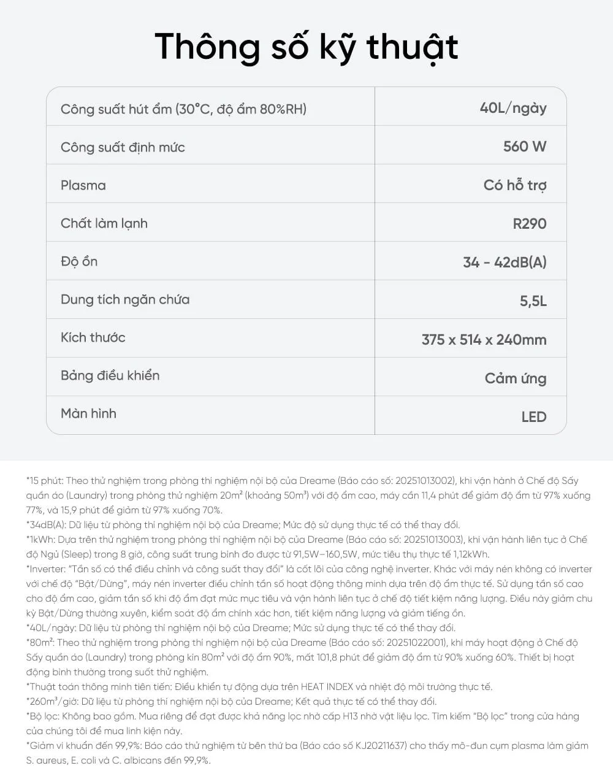The image size is (613, 782).
Task: Select the 'Dung tích ngăn chứa' label
Action: [x=125, y=300]
